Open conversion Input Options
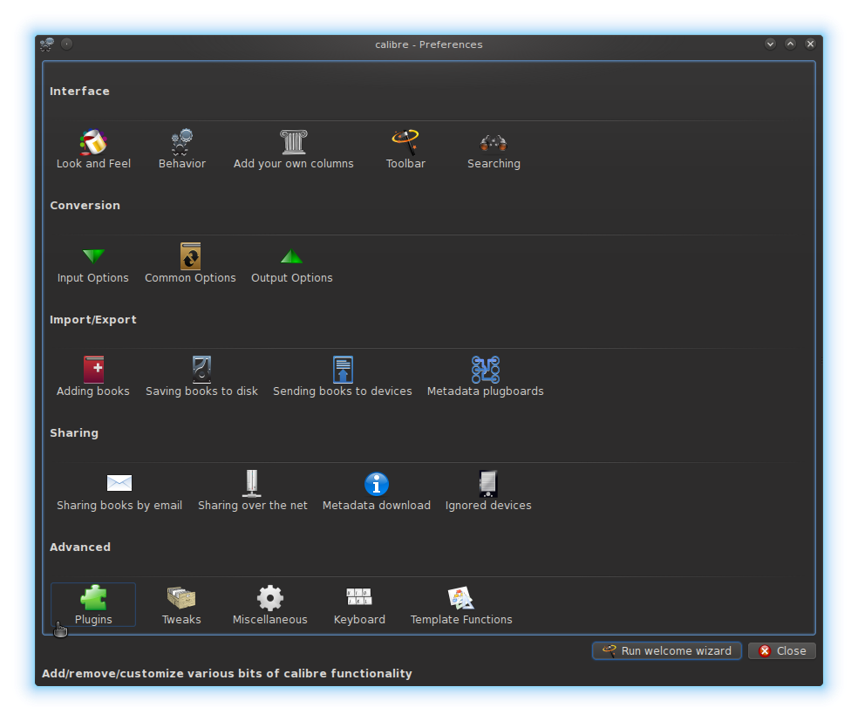 click(x=93, y=263)
